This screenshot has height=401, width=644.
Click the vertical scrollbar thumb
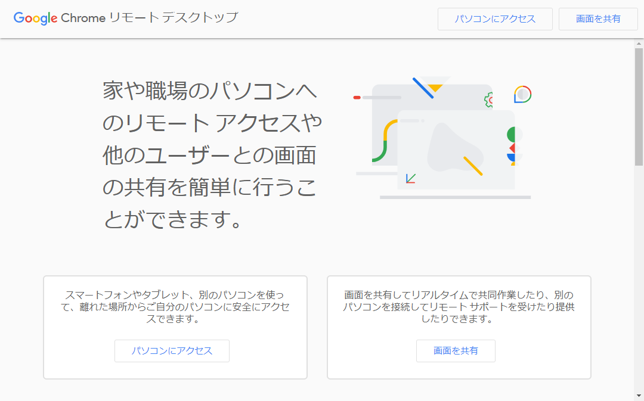point(639,107)
